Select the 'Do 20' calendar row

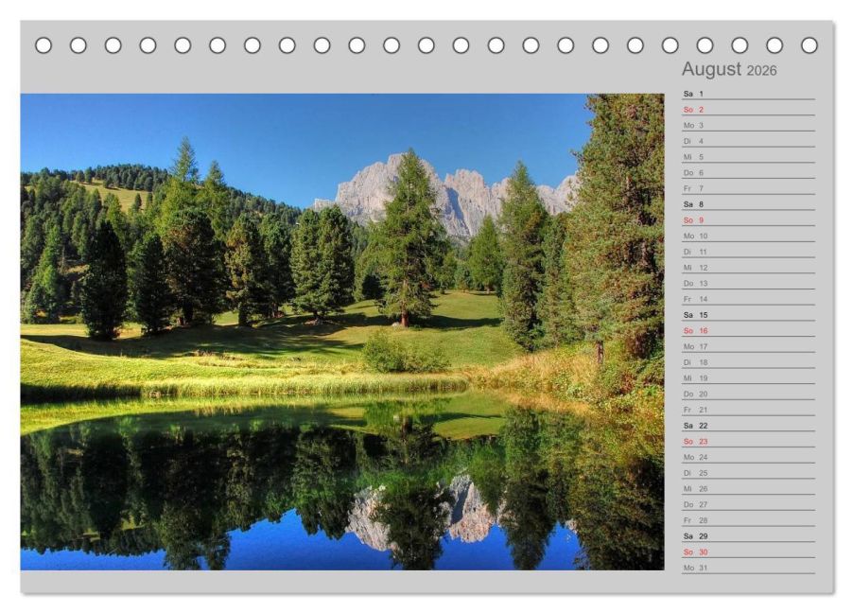click(749, 394)
